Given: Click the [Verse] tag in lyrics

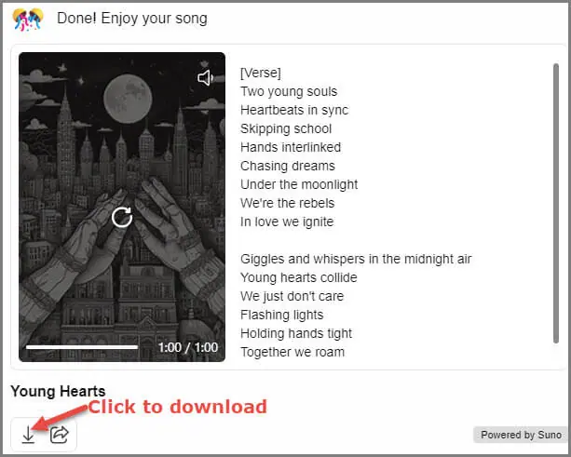Looking at the screenshot, I should 261,73.
